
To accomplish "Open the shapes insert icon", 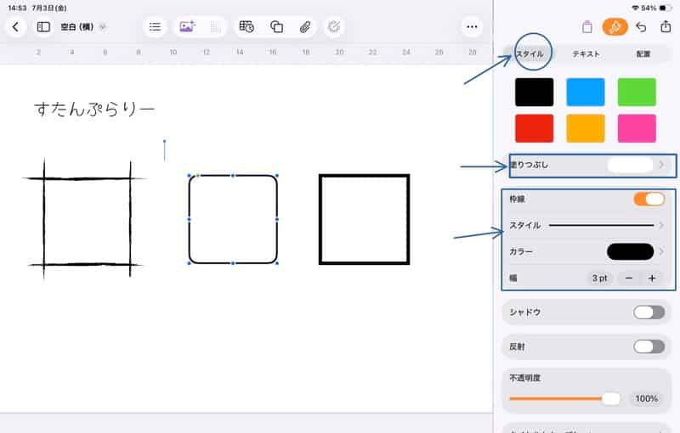I will pyautogui.click(x=277, y=27).
